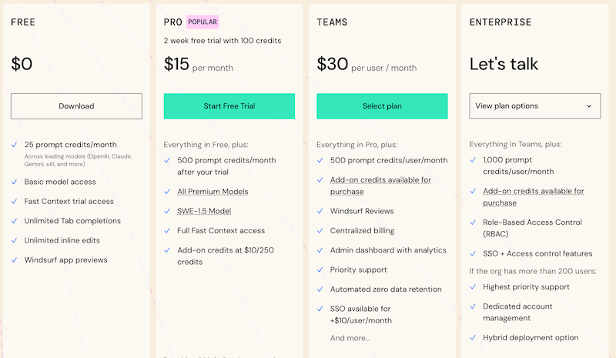Click chevron arrow in Enterprise plan selector
This screenshot has width=616, height=358.
tap(589, 106)
